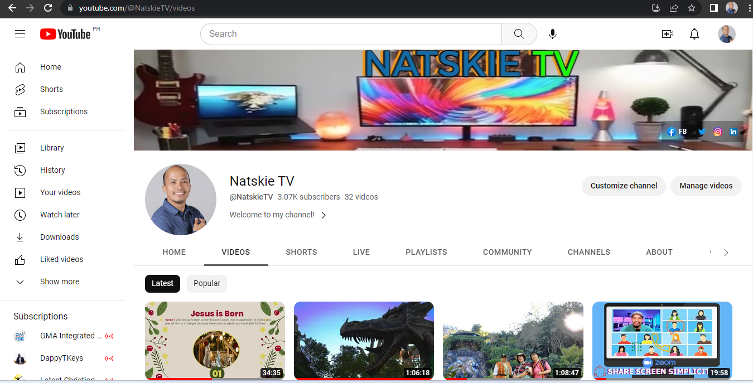This screenshot has height=383, width=753.
Task: Open the Facebook link on the banner
Action: pyautogui.click(x=677, y=132)
